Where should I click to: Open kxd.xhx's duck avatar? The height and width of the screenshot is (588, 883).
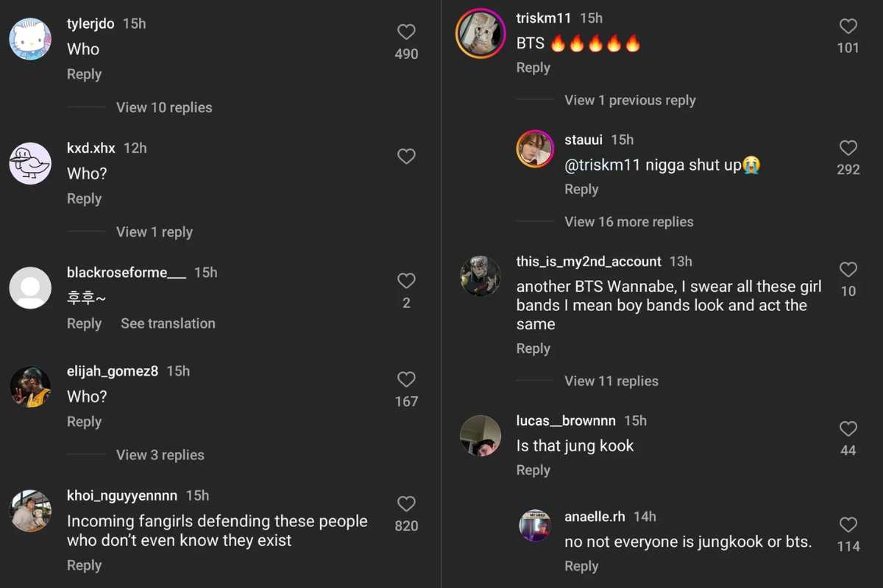(30, 163)
